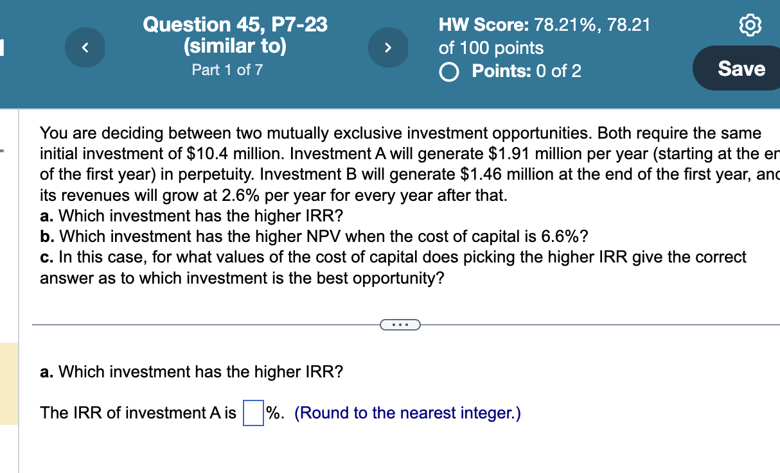Click the 'Round to the nearest integer' hint
This screenshot has height=473, width=780.
click(407, 413)
